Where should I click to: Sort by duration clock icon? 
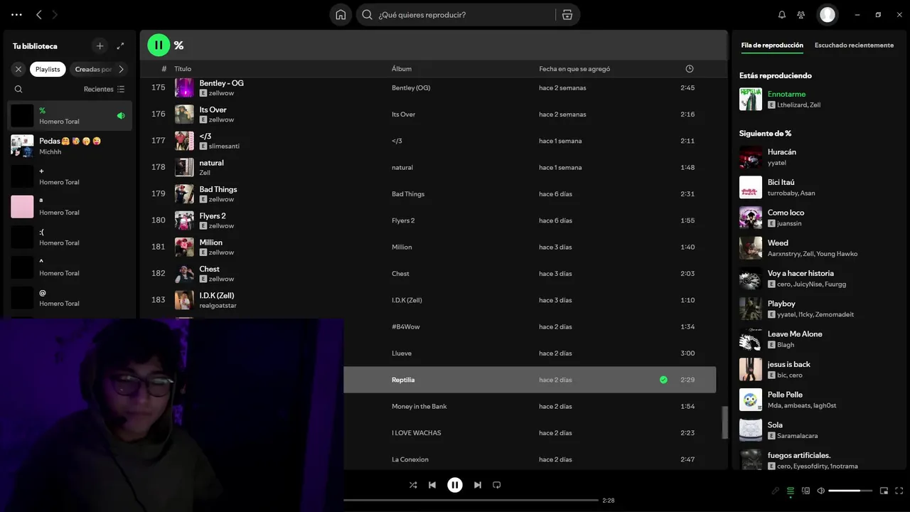point(689,69)
